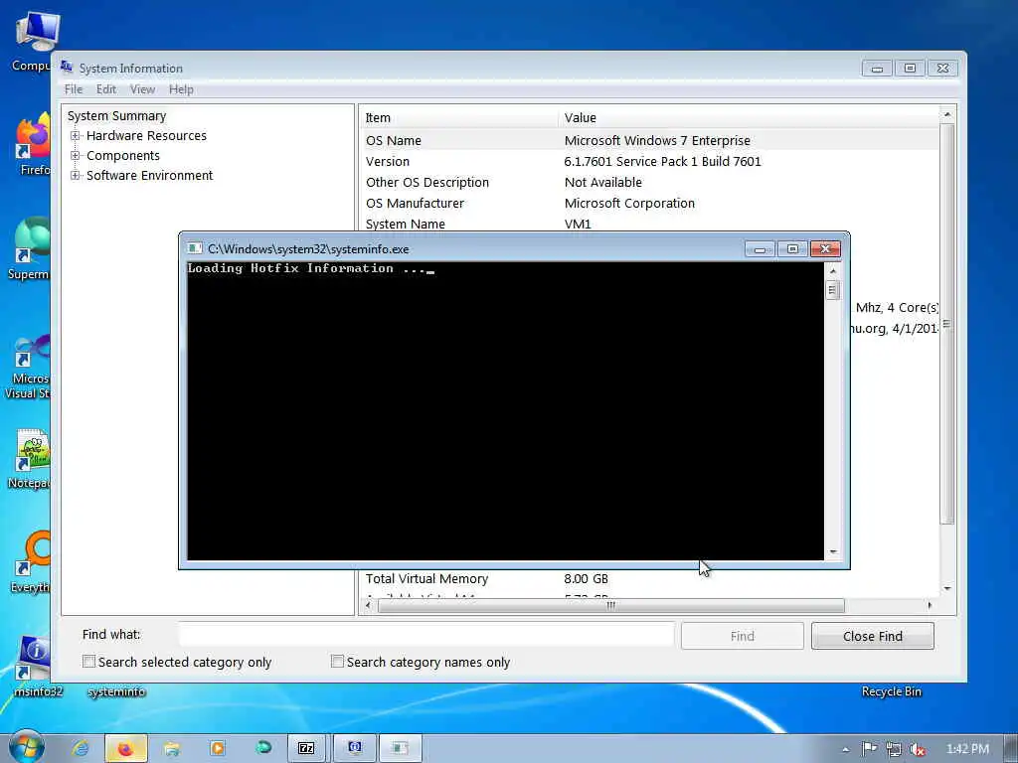Expand the Components node

(x=76, y=156)
